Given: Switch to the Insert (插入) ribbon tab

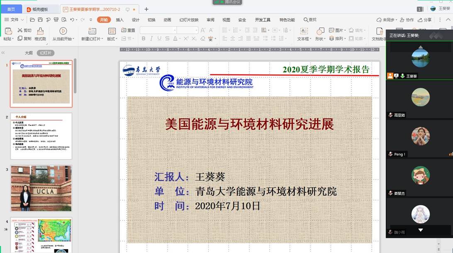Looking at the screenshot, I should (119, 20).
